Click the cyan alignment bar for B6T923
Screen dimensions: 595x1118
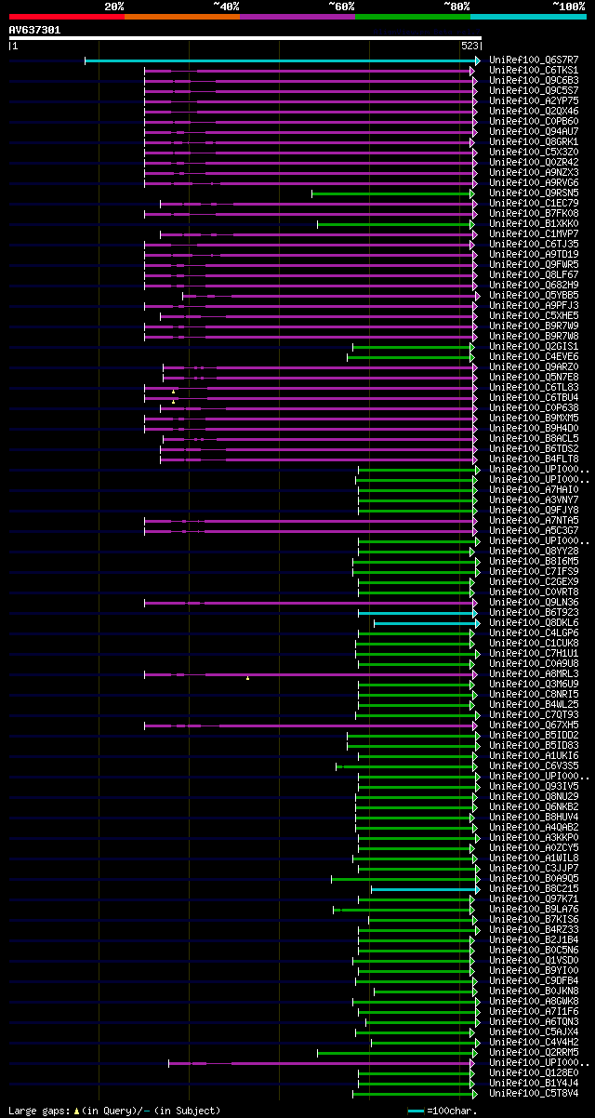tap(416, 613)
